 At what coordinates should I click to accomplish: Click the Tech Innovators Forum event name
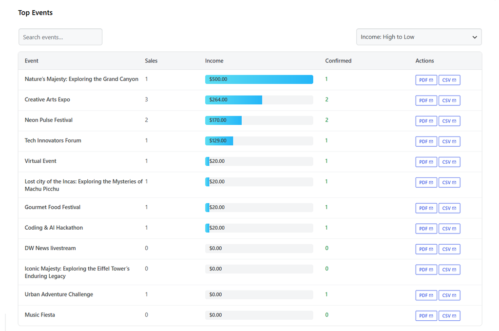(53, 140)
